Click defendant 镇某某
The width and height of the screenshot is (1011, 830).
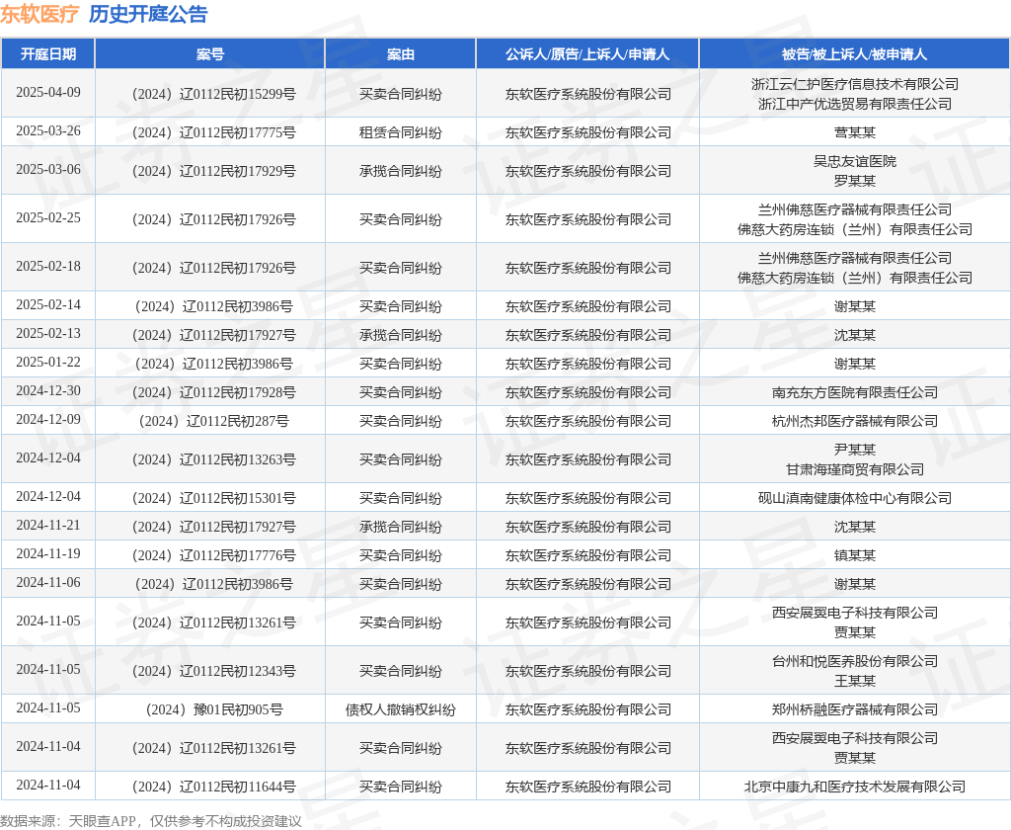tap(854, 555)
